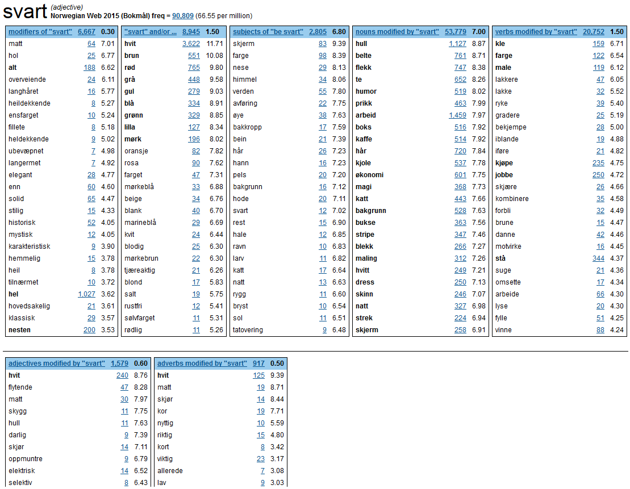Select the word humor in nouns table
The width and height of the screenshot is (630, 489).
pos(366,91)
